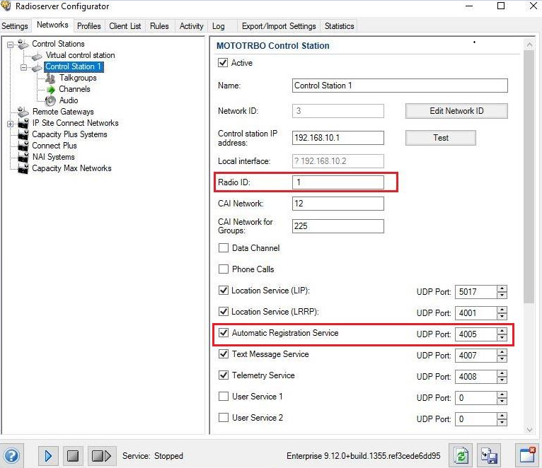The height and width of the screenshot is (468, 542).
Task: Click the Control station IP address field
Action: (x=338, y=138)
